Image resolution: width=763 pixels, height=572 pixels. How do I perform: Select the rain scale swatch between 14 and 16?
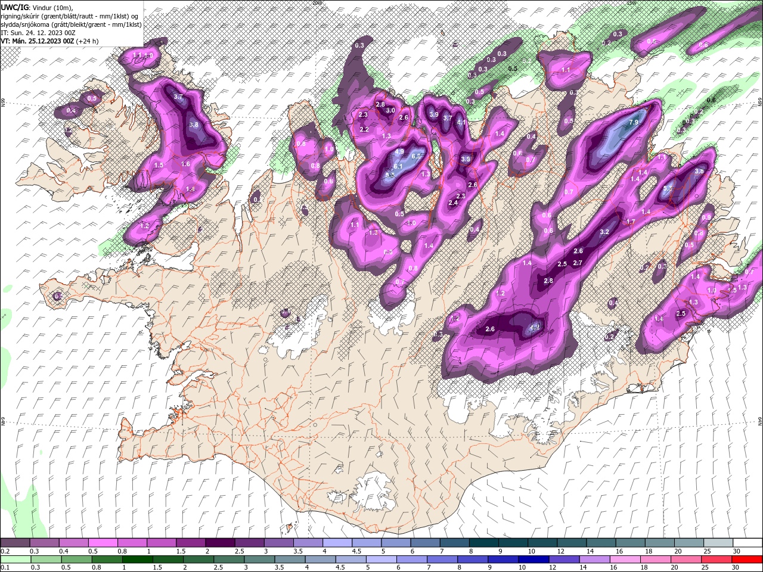(x=594, y=559)
